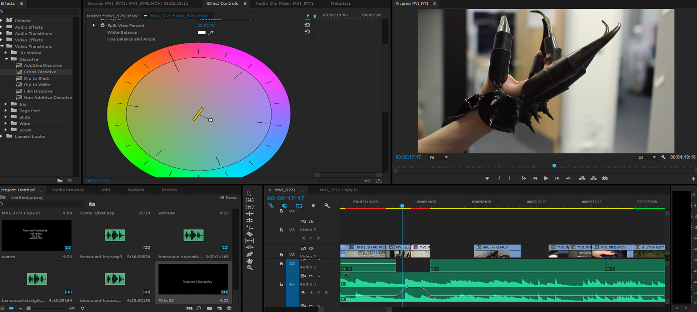Pick White Balance with the eyedropper
The height and width of the screenshot is (312, 697).
[211, 33]
